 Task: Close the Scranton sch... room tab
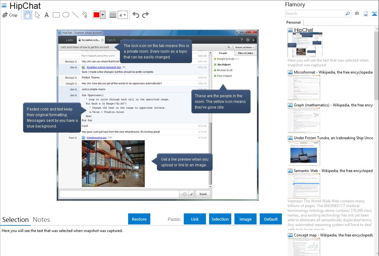point(103,40)
